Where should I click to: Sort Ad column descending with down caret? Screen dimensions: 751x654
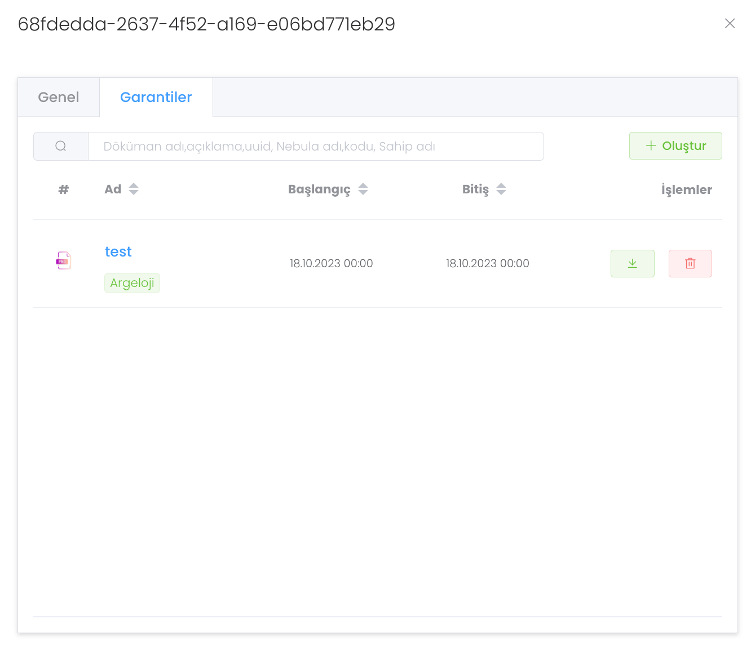pyautogui.click(x=134, y=193)
